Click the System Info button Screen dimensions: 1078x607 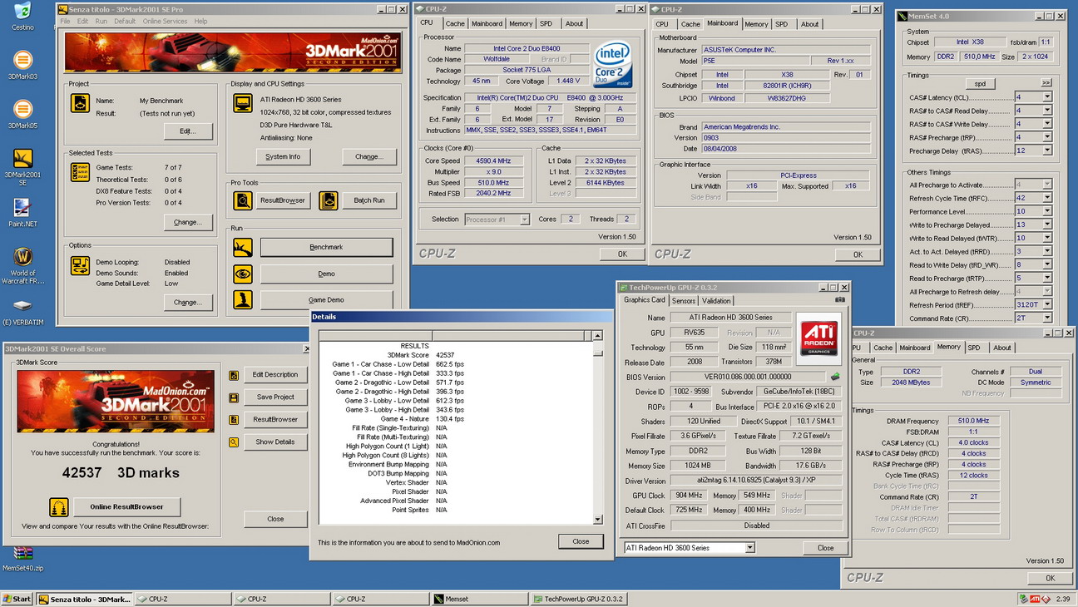tap(283, 156)
